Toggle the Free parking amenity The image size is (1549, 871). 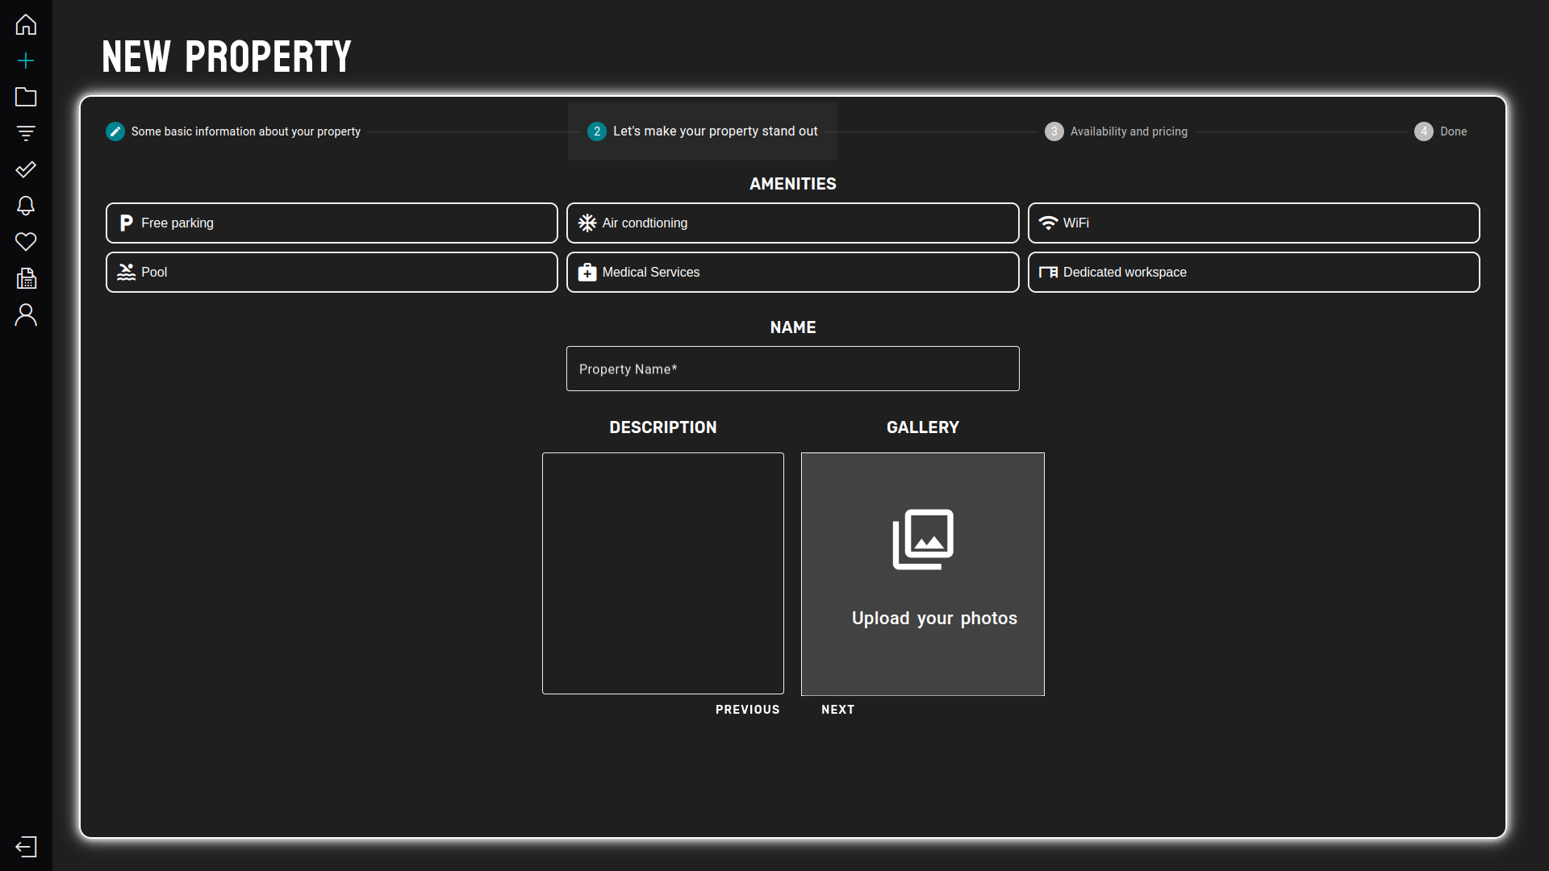pos(332,223)
